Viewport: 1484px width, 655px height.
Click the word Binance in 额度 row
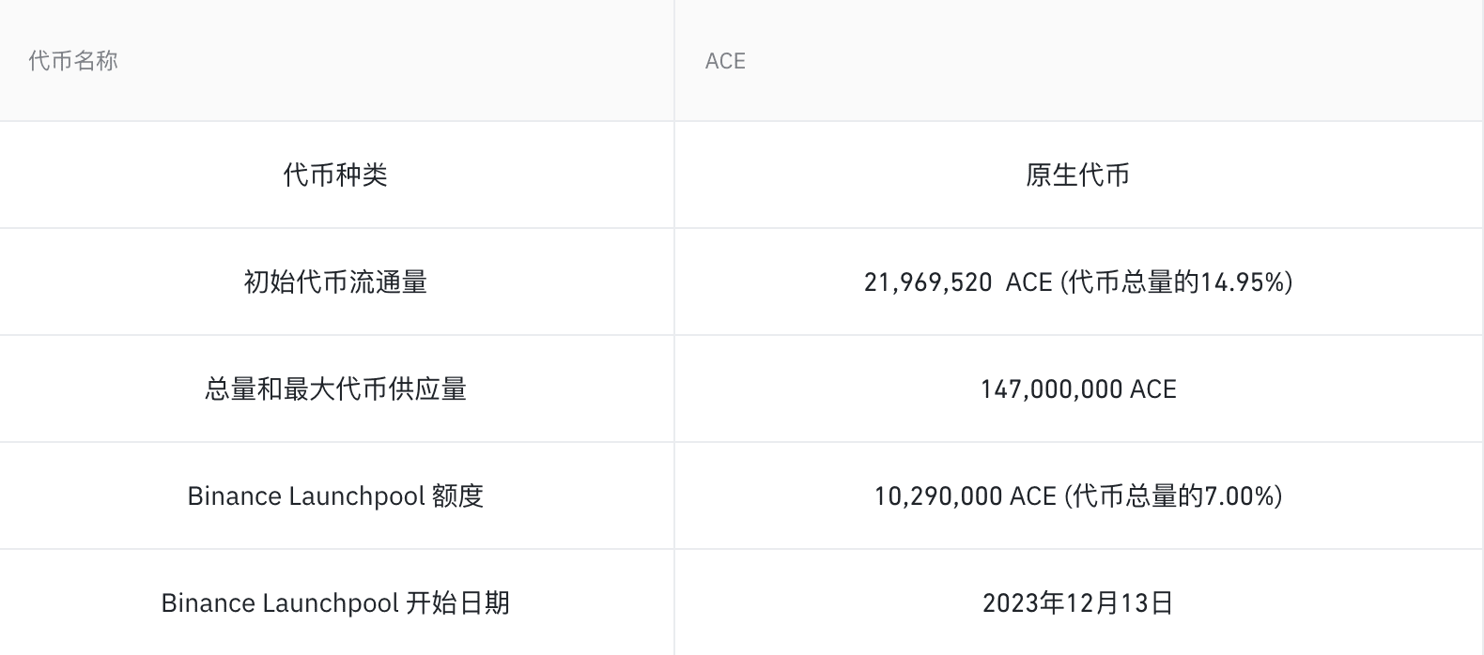tap(233, 495)
